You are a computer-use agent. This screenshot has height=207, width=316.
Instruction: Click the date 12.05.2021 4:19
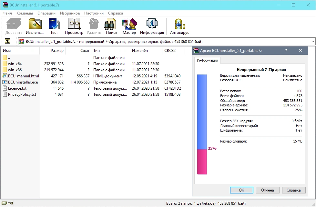[145, 76]
